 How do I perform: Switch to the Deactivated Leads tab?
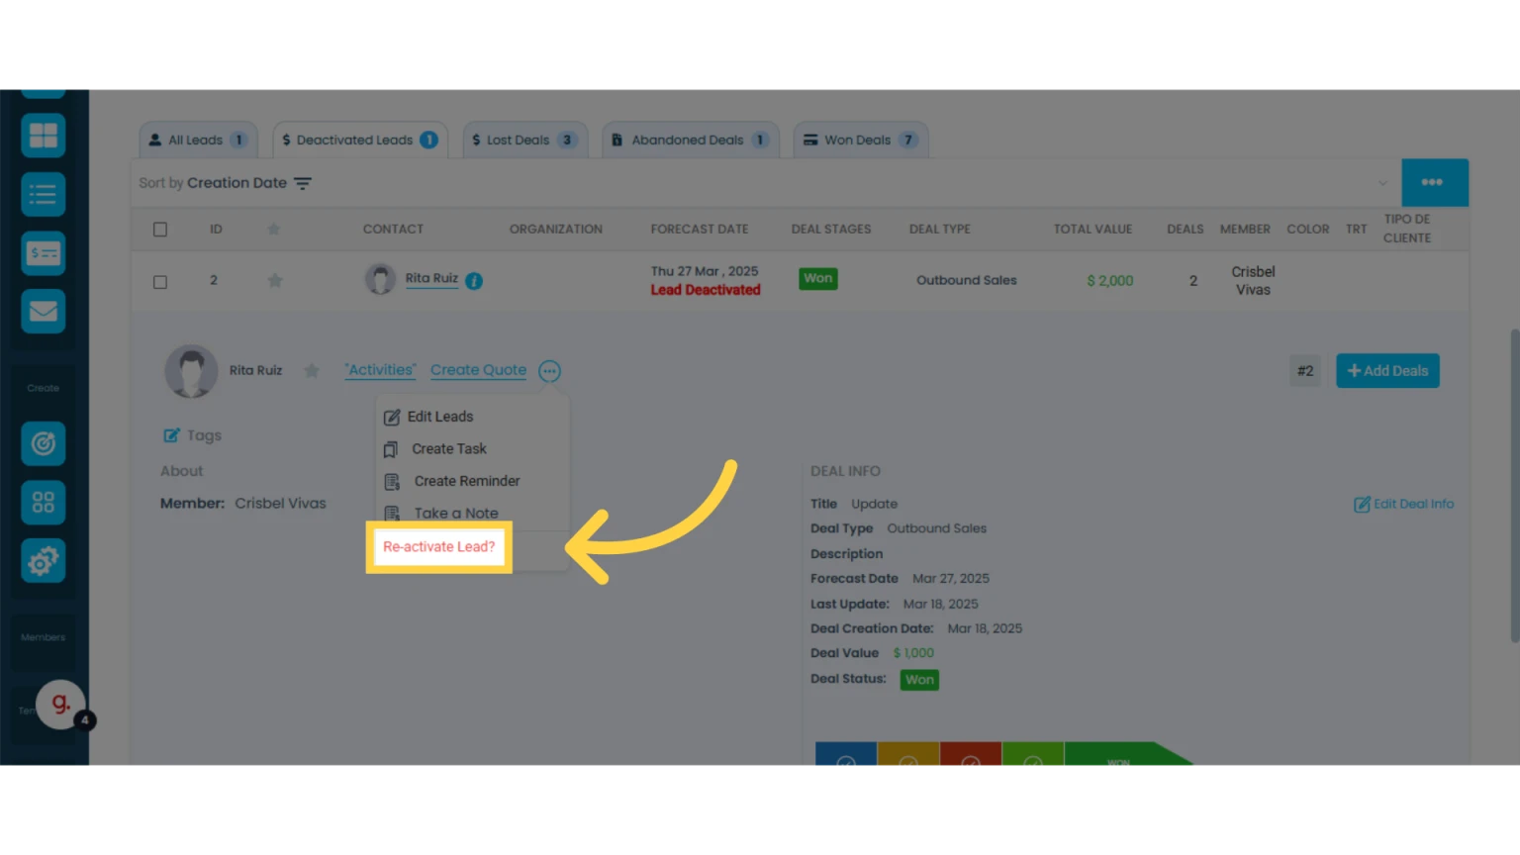coord(359,140)
